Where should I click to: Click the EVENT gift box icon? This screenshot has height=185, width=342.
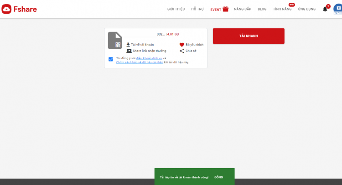[x=226, y=9]
